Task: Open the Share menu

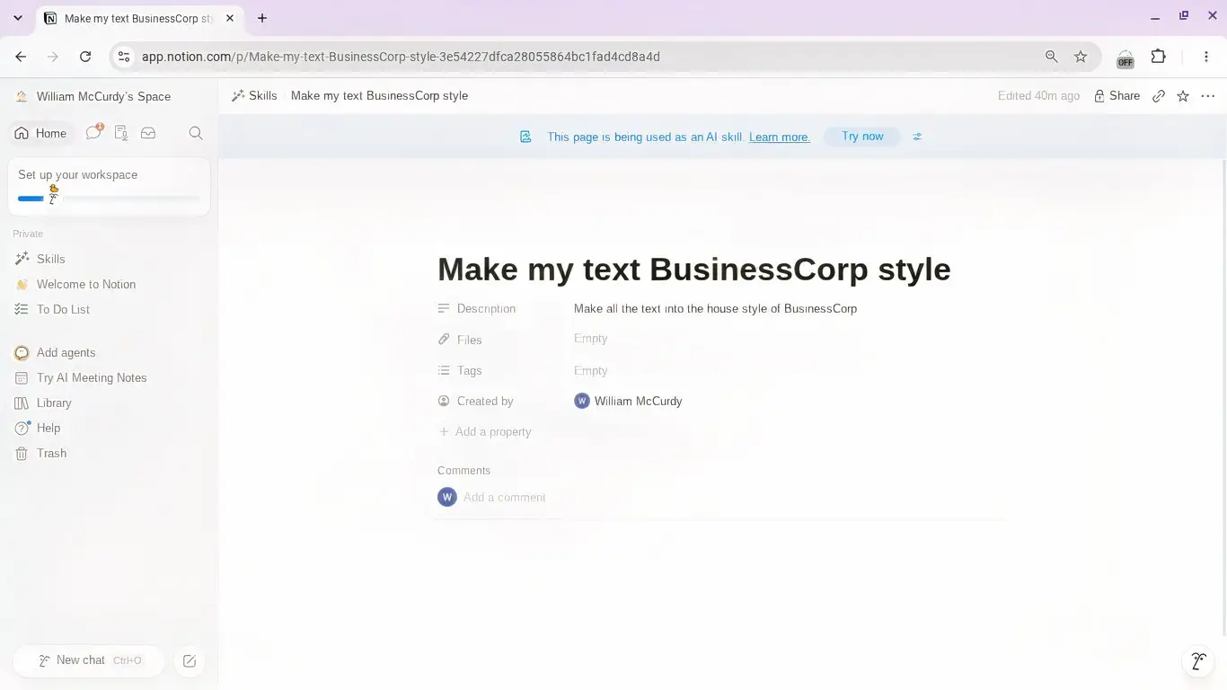Action: tap(1117, 96)
